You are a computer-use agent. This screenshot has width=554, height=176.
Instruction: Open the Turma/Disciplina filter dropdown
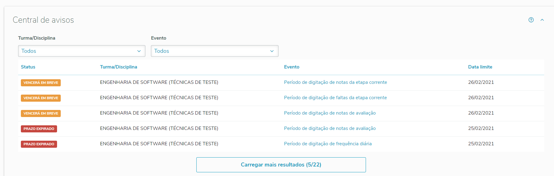coord(82,51)
